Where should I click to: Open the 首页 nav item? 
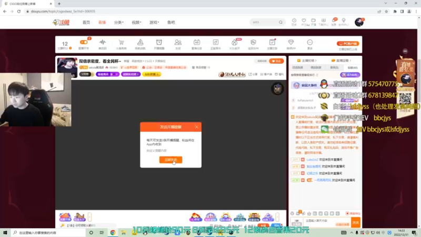(86, 22)
